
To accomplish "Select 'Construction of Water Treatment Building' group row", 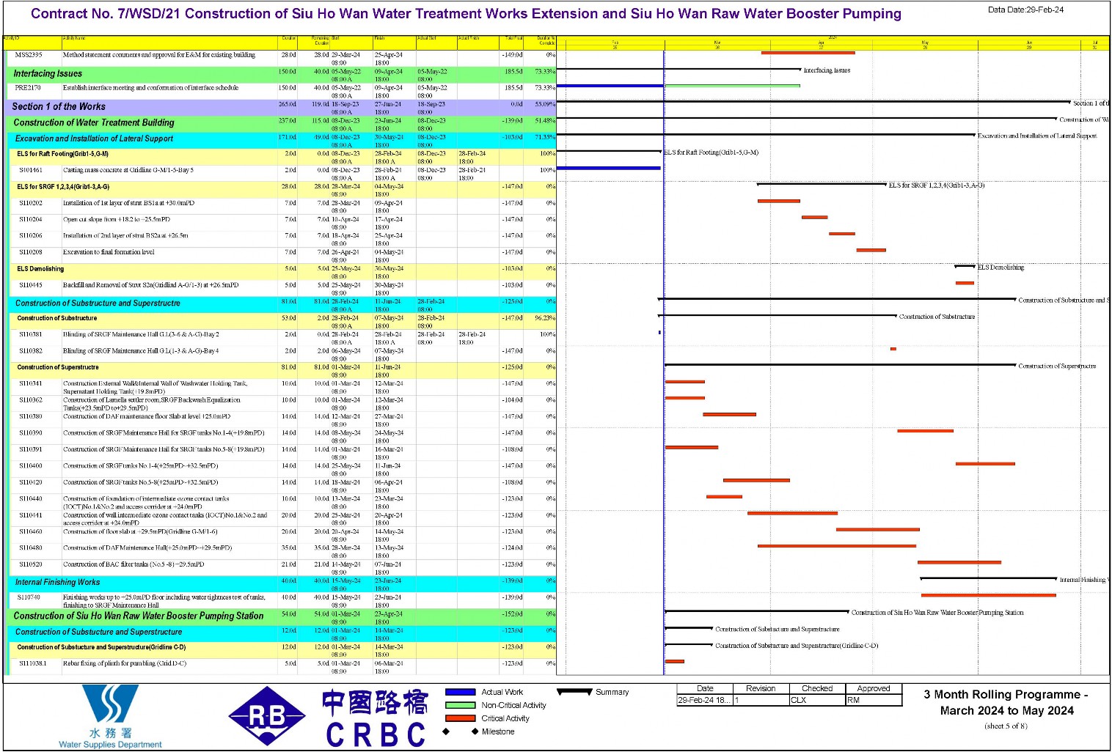I will pyautogui.click(x=282, y=123).
